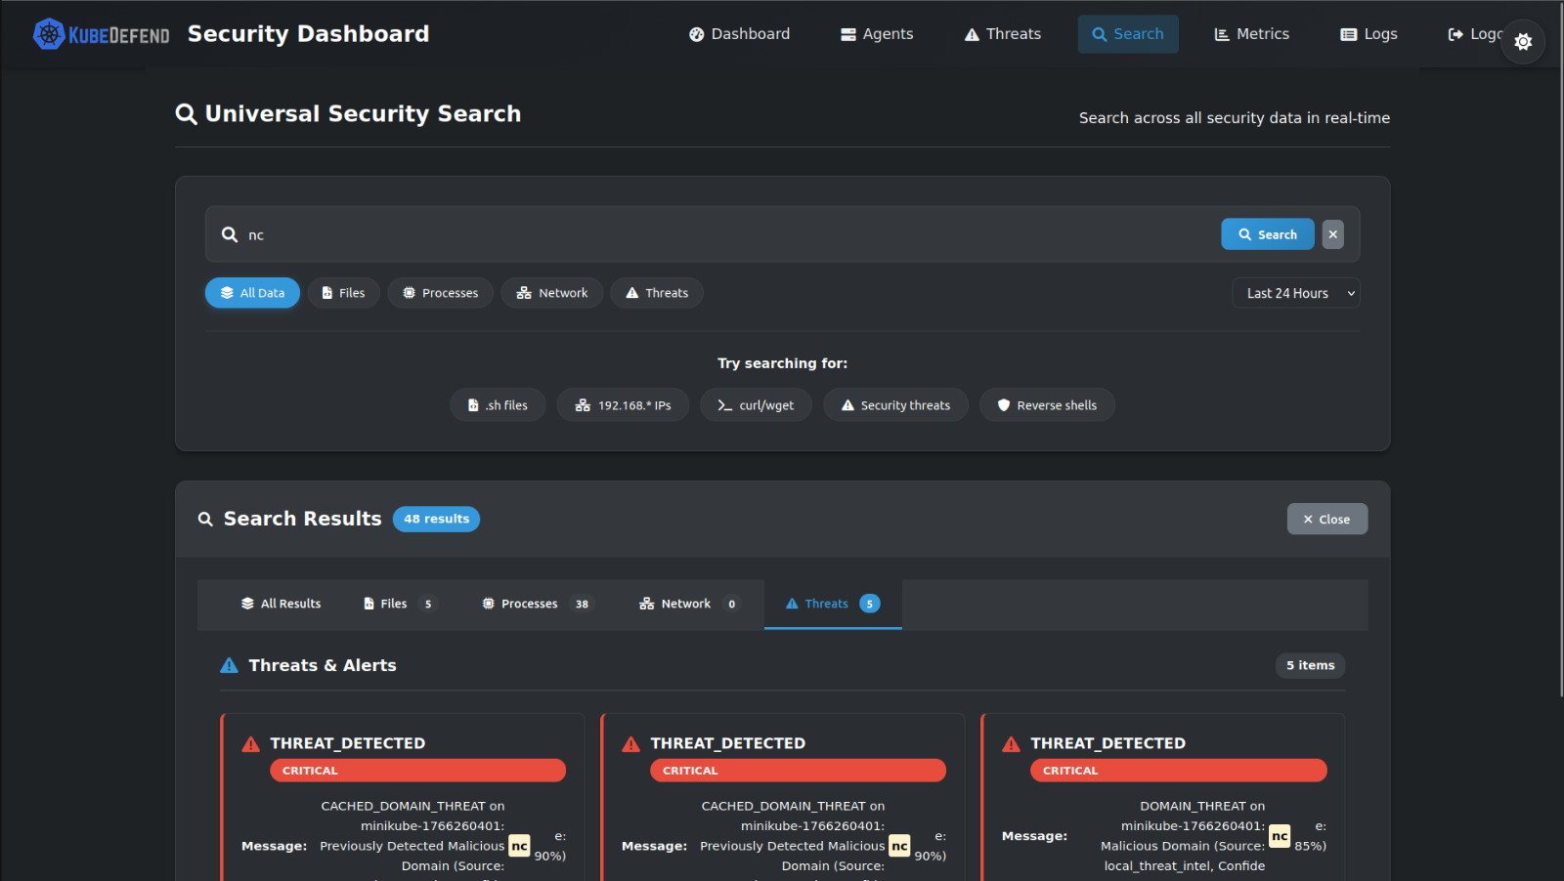Click the KubeDefend helm logo icon
The width and height of the screenshot is (1564, 881).
click(x=48, y=34)
